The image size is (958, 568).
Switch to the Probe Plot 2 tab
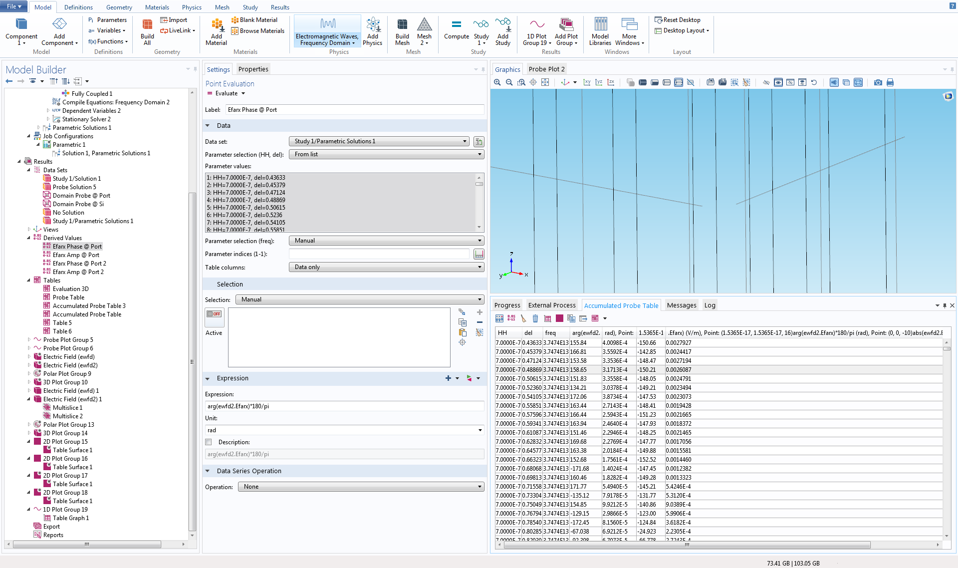[546, 69]
